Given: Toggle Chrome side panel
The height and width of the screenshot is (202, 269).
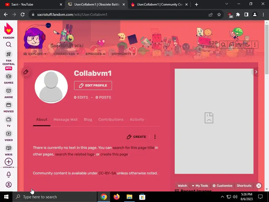Looking at the screenshot, I should click(246, 15).
